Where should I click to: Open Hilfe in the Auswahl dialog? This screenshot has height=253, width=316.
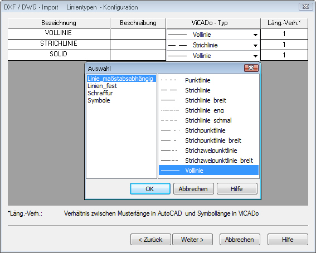[x=237, y=189]
